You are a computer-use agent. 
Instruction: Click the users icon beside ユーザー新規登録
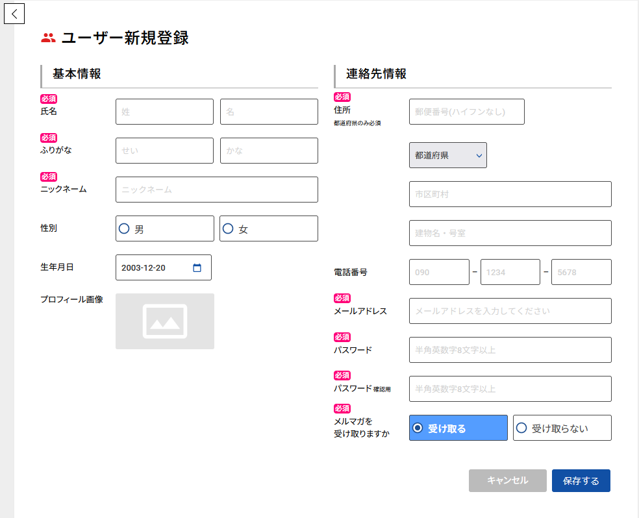point(48,38)
